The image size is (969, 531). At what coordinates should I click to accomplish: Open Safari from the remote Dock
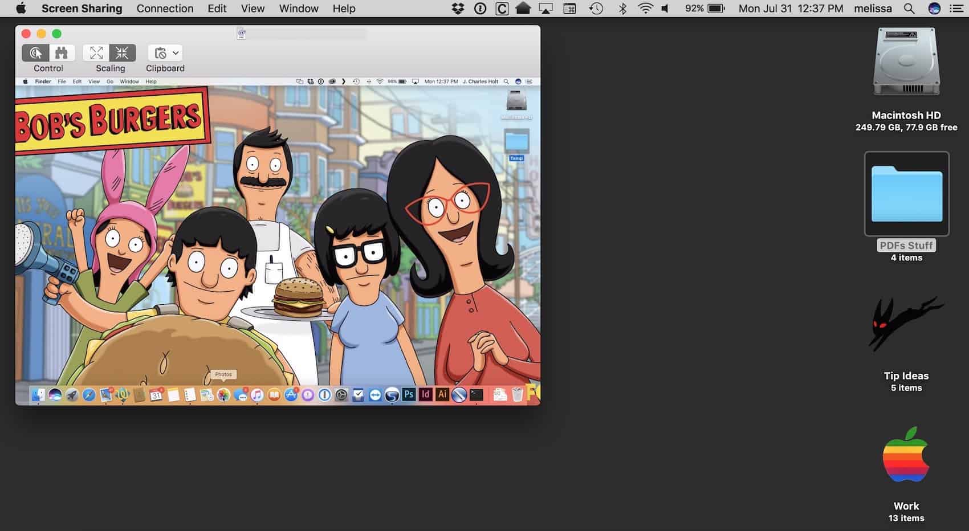89,394
